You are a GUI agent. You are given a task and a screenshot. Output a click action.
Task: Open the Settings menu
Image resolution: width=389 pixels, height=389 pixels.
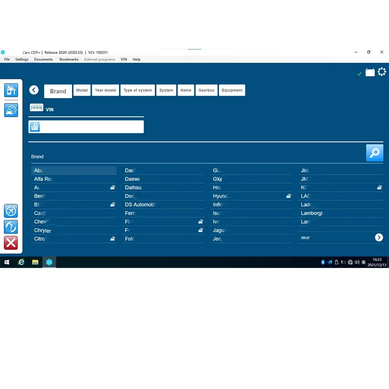pyautogui.click(x=22, y=59)
